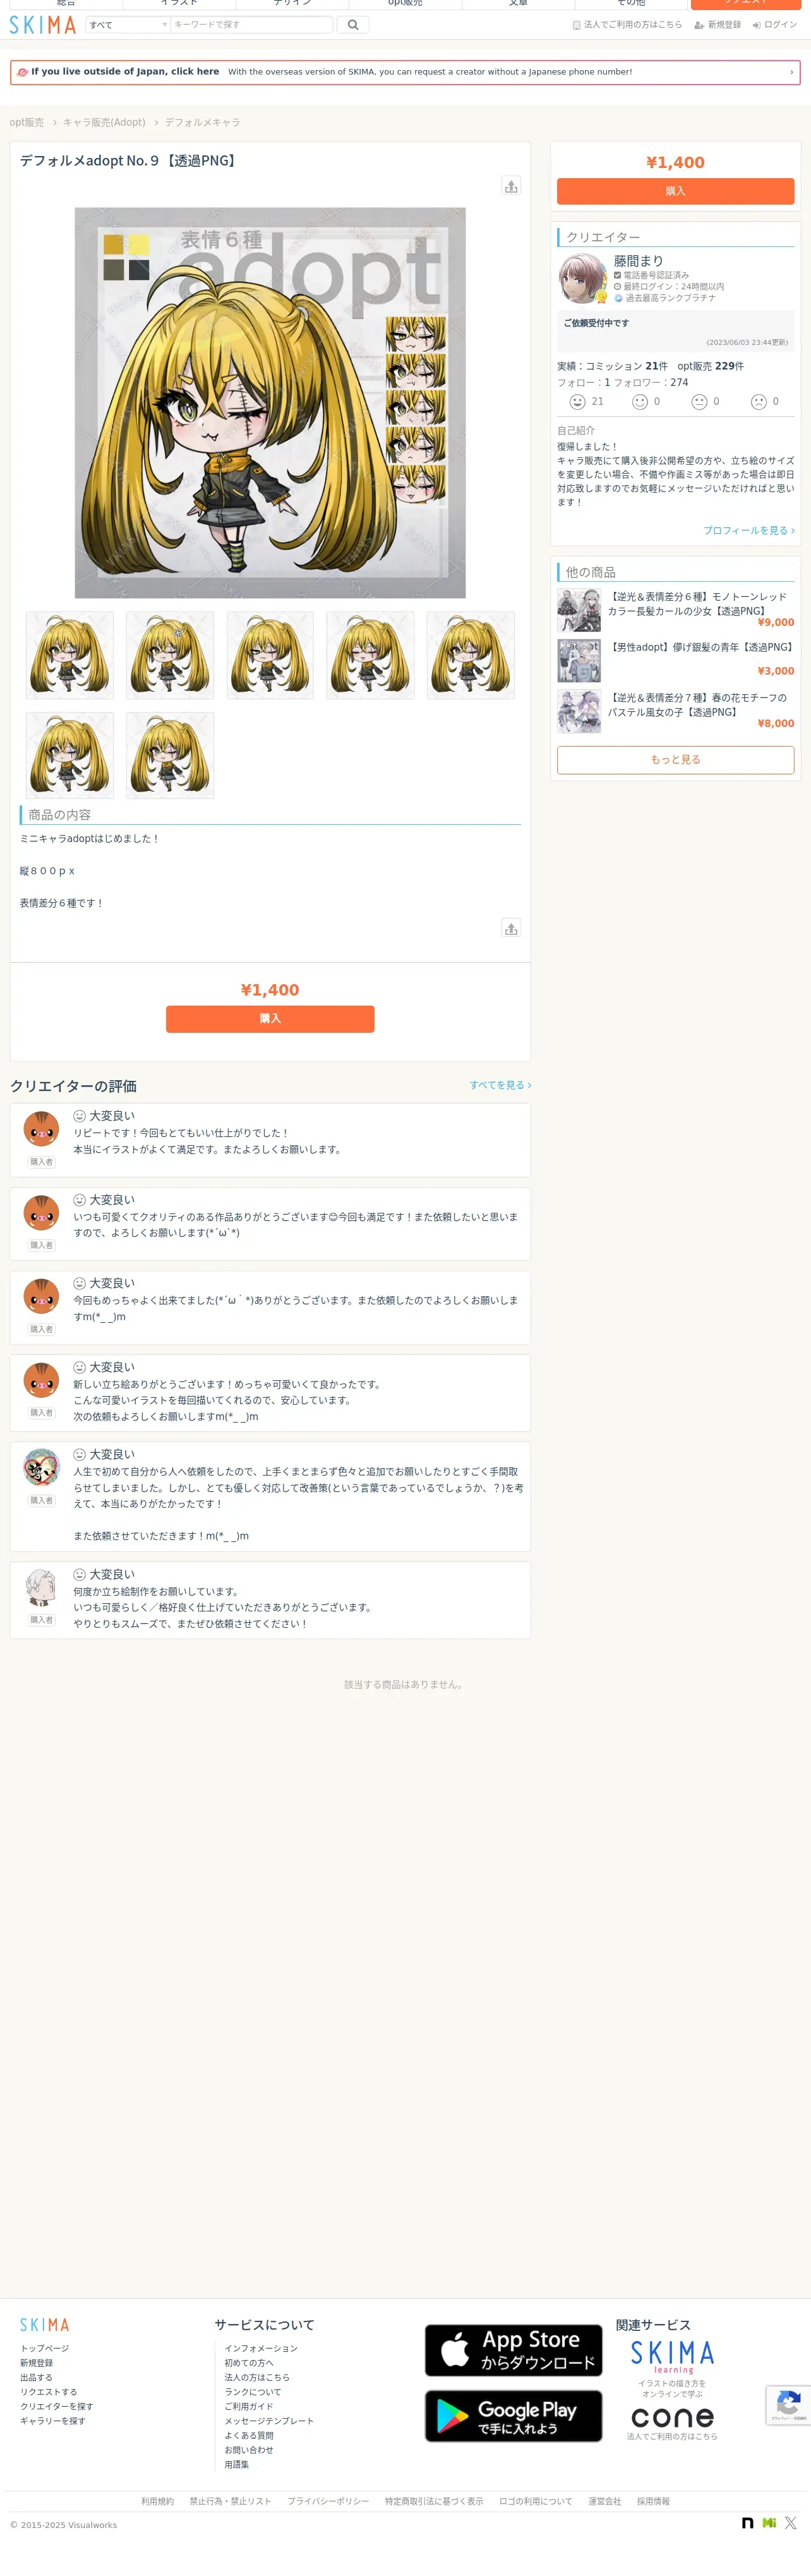Select the first thumbnail under the main image
The image size is (811, 2576).
tap(70, 655)
